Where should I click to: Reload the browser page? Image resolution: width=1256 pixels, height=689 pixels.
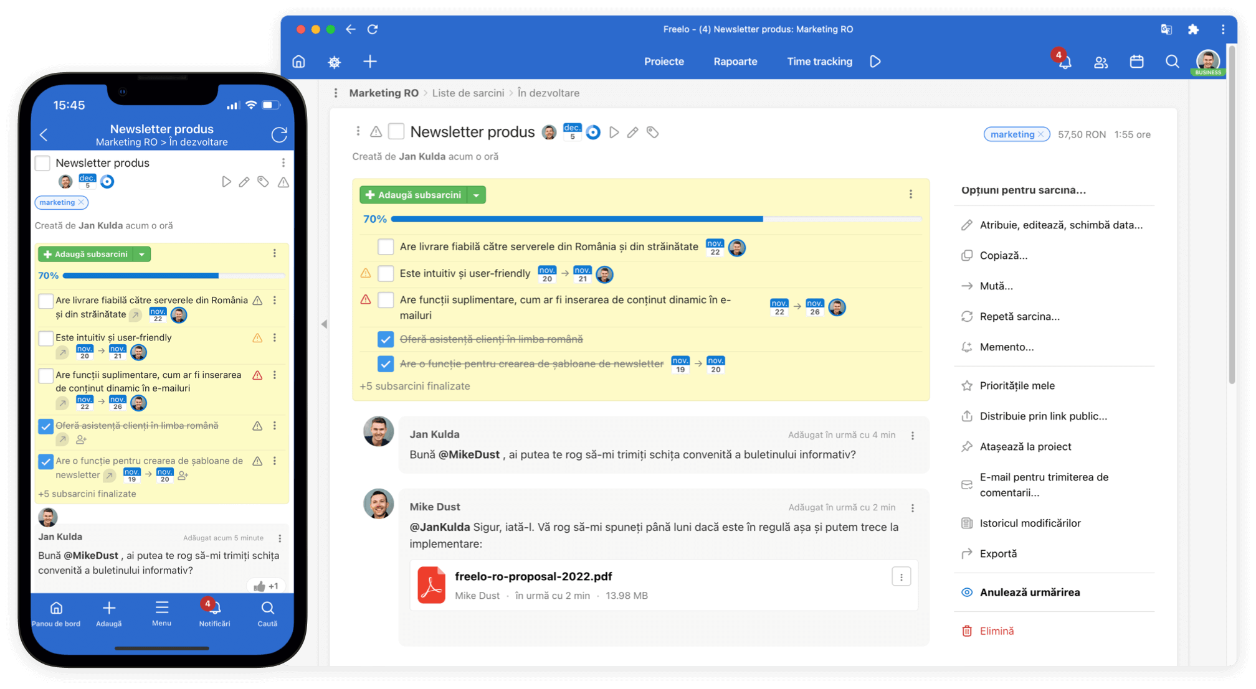point(373,29)
